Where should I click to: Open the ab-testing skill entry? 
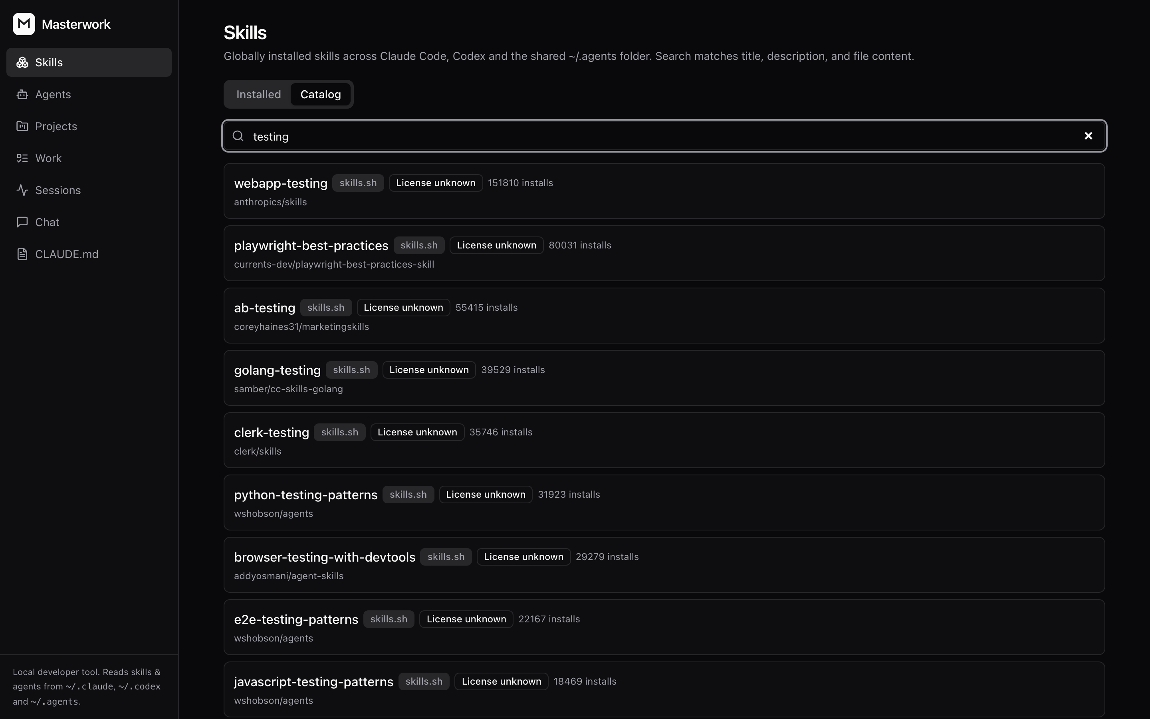(664, 316)
